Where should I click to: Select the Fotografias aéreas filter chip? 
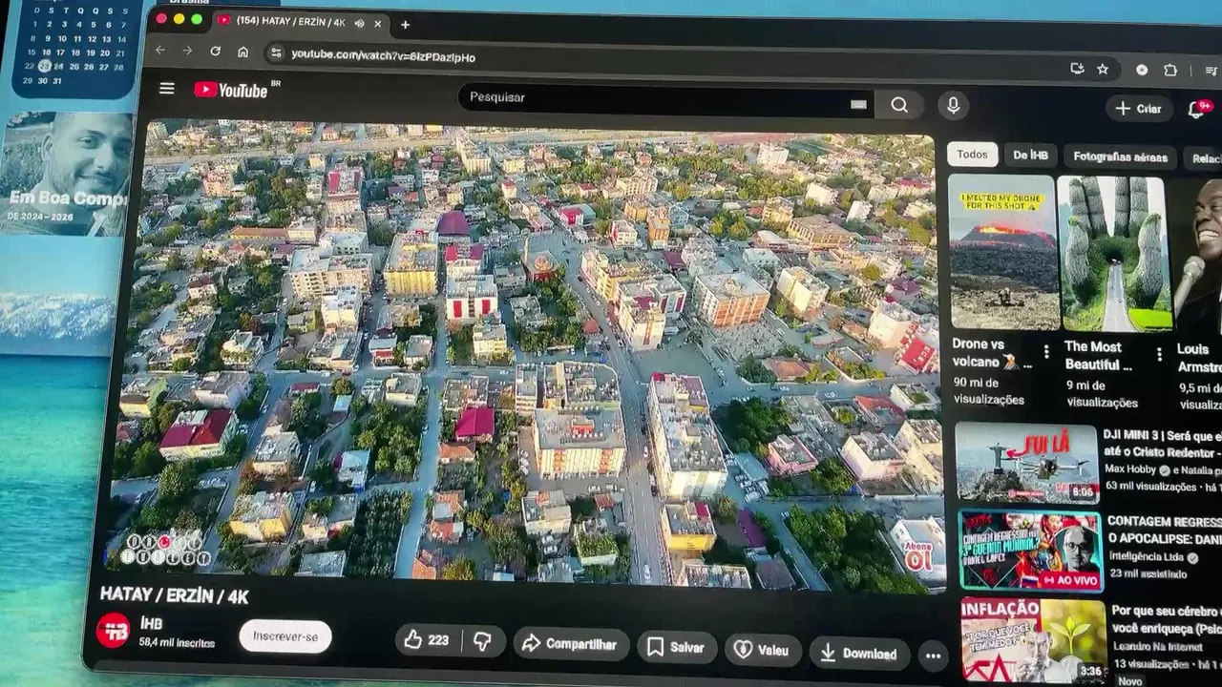point(1120,156)
